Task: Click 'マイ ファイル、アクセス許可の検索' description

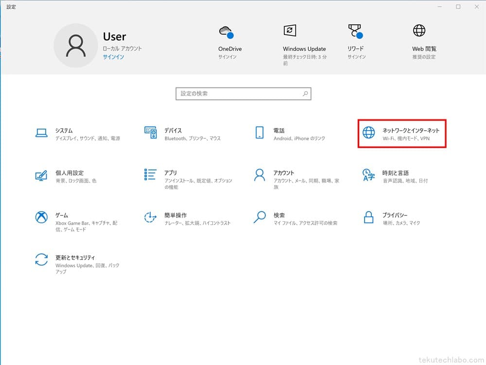Action: tap(306, 223)
